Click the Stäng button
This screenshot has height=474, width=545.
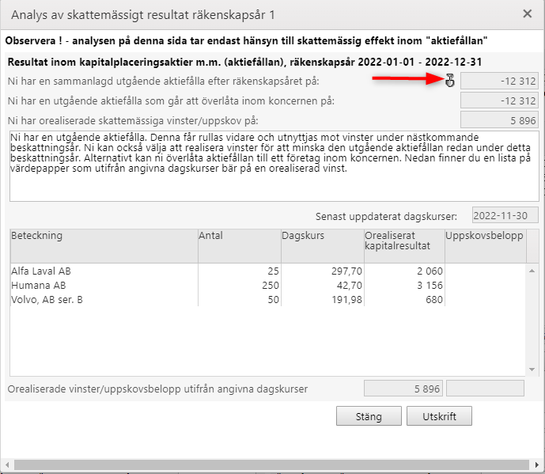(x=369, y=416)
